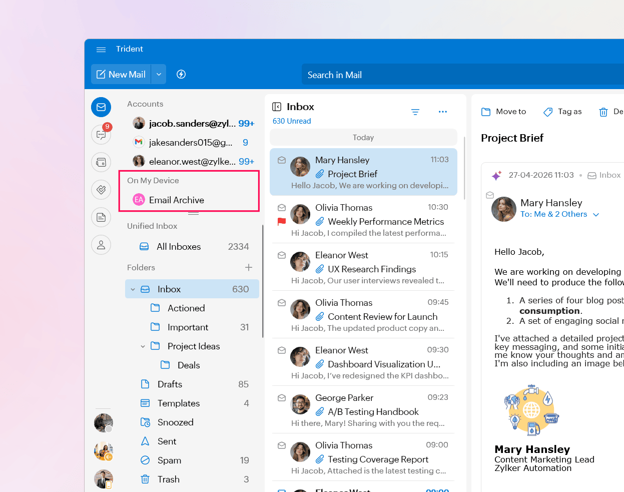Open the New Mail dropdown arrow
Viewport: 624px width, 492px height.
pyautogui.click(x=159, y=74)
